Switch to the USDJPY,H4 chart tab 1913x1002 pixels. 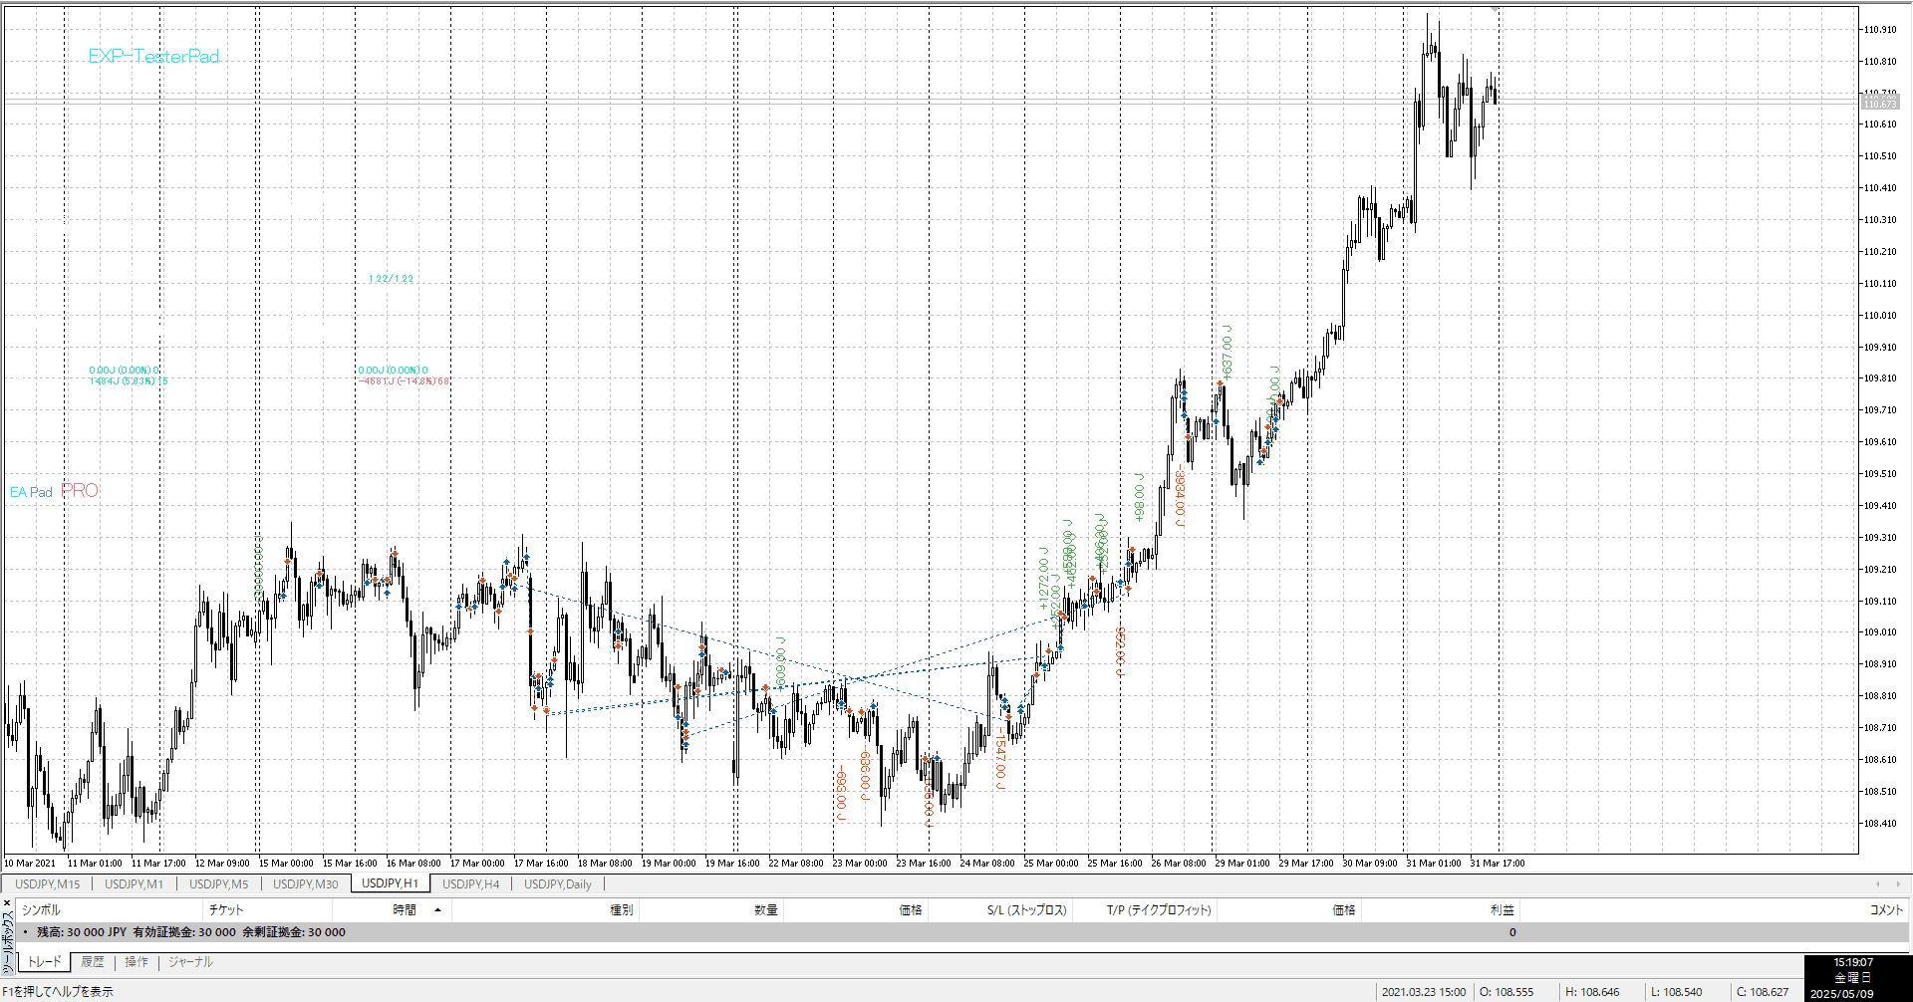[470, 883]
